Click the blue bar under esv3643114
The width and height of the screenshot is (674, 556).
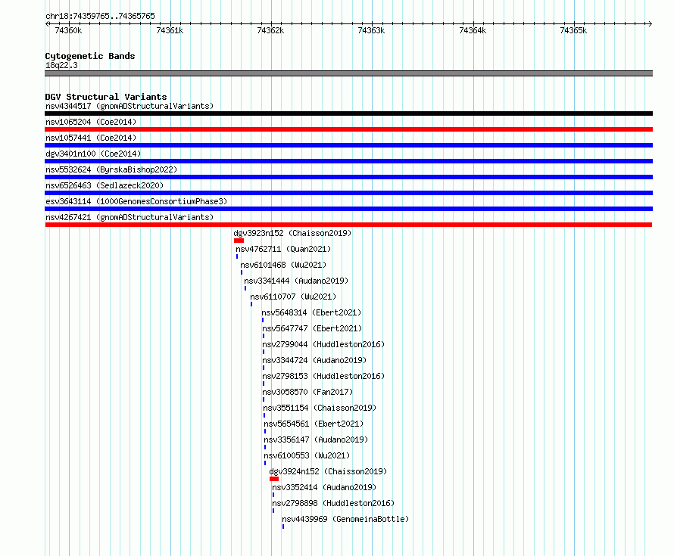click(x=348, y=209)
